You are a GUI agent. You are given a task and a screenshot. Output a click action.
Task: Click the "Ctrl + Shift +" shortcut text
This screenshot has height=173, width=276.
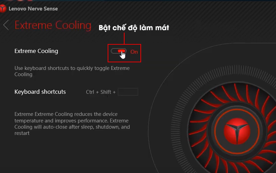(x=101, y=92)
